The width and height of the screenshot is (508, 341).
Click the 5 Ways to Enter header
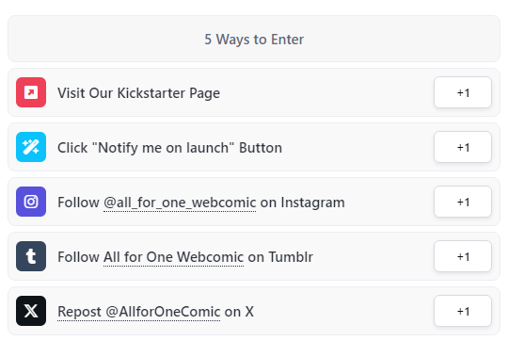254,39
